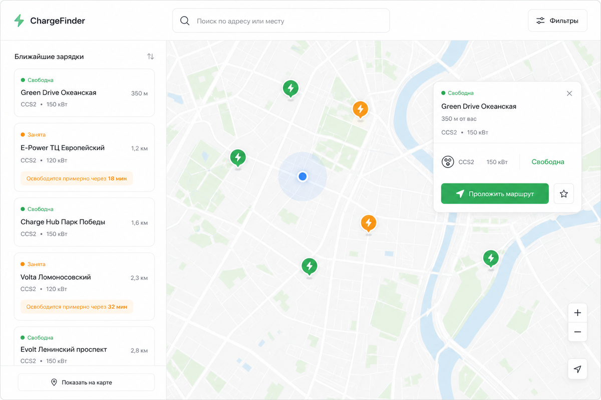Close the Green Drive Океанская popup
601x400 pixels.
coord(569,93)
